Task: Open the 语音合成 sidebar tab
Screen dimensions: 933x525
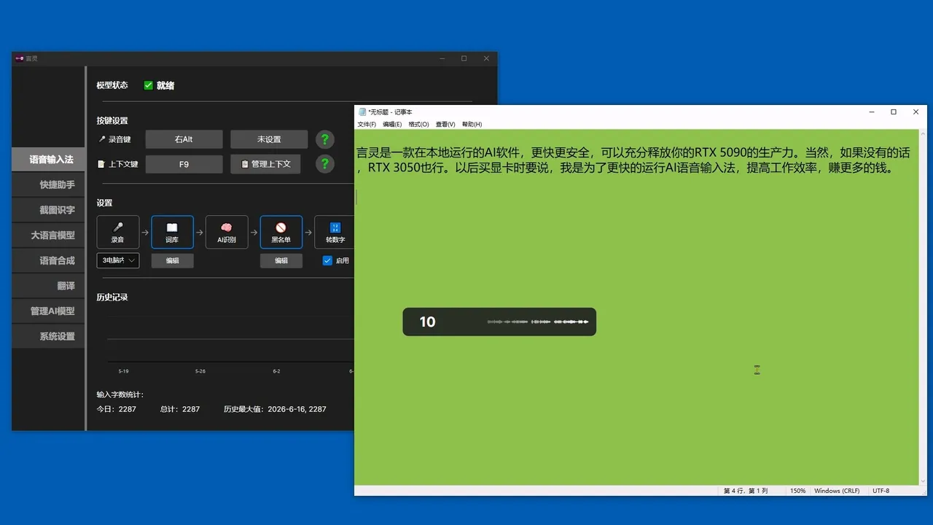Action: 49,260
